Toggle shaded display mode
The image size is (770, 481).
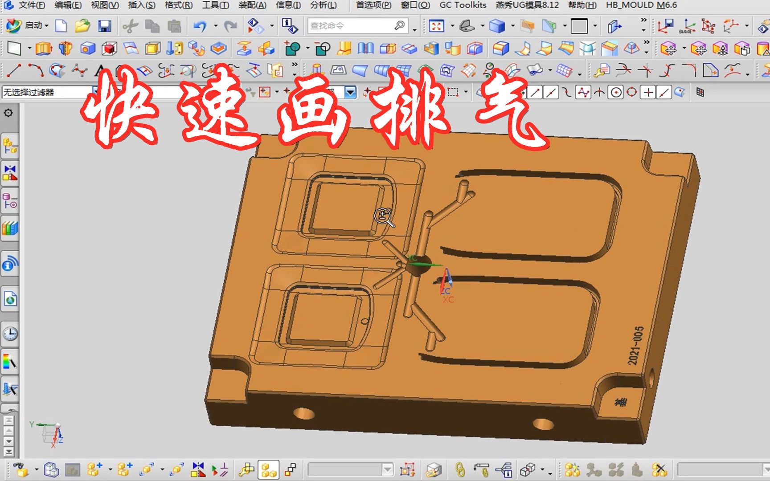tap(497, 26)
